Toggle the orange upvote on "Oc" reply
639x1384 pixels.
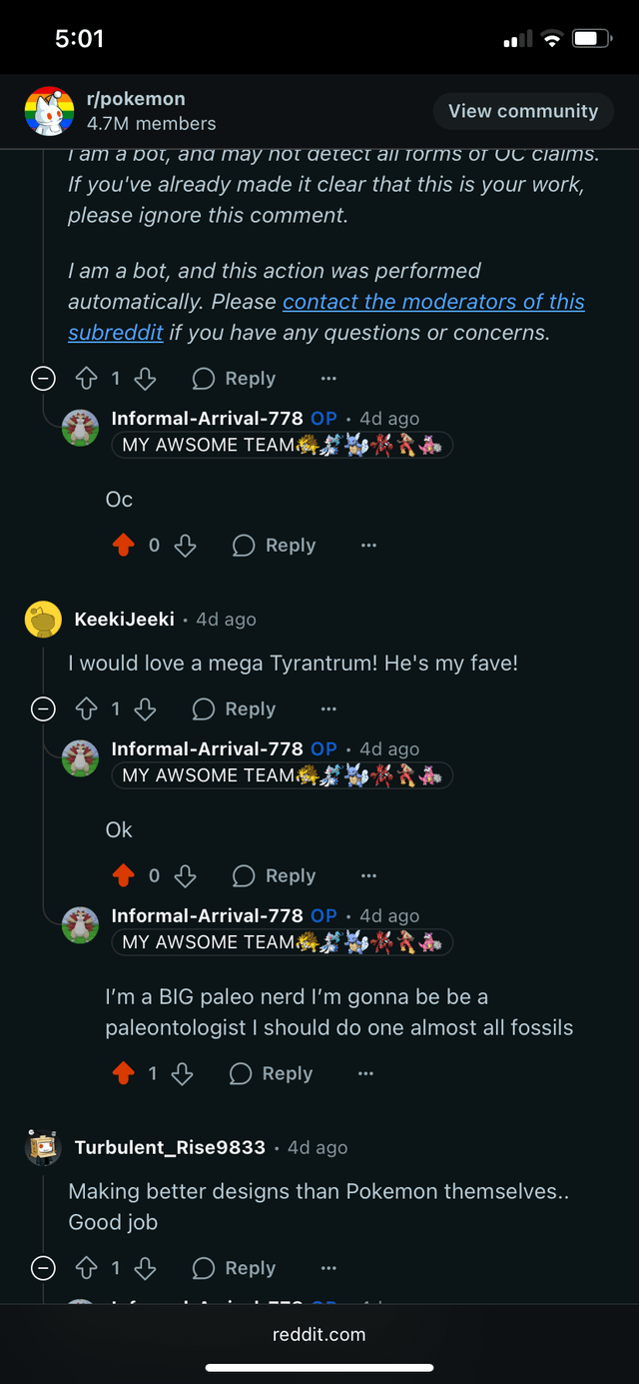[x=123, y=546]
